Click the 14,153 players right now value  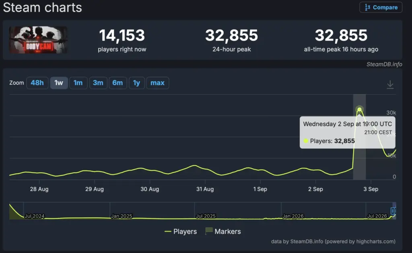[x=122, y=35]
